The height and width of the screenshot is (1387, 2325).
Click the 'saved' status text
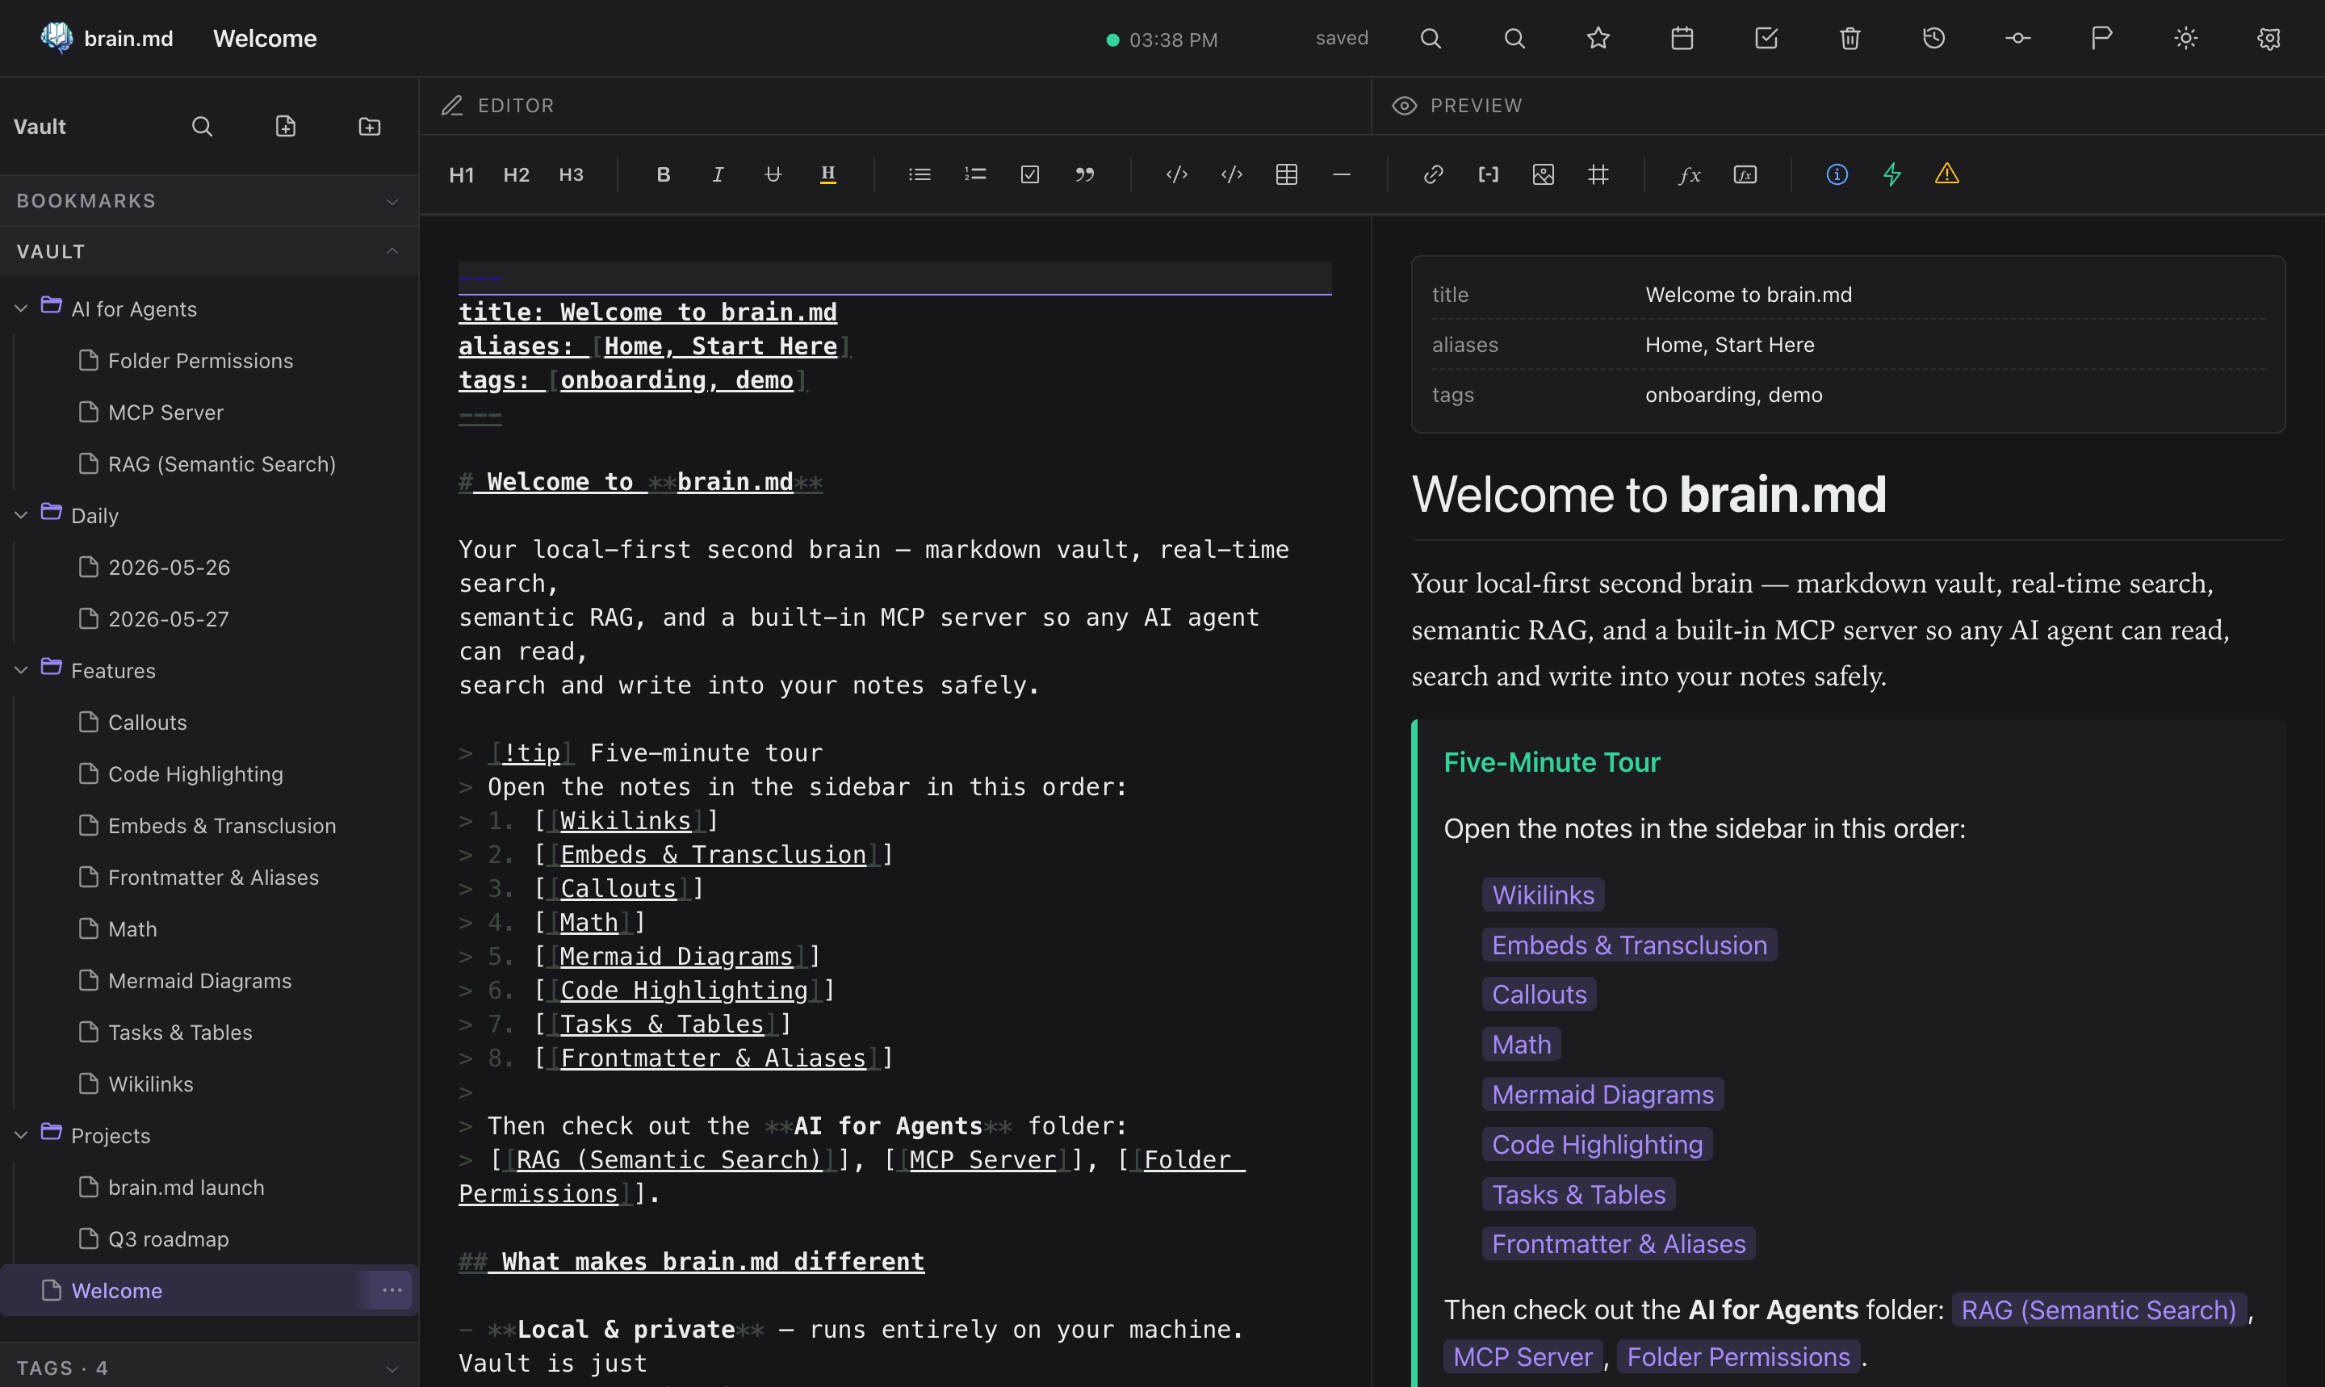[1342, 38]
